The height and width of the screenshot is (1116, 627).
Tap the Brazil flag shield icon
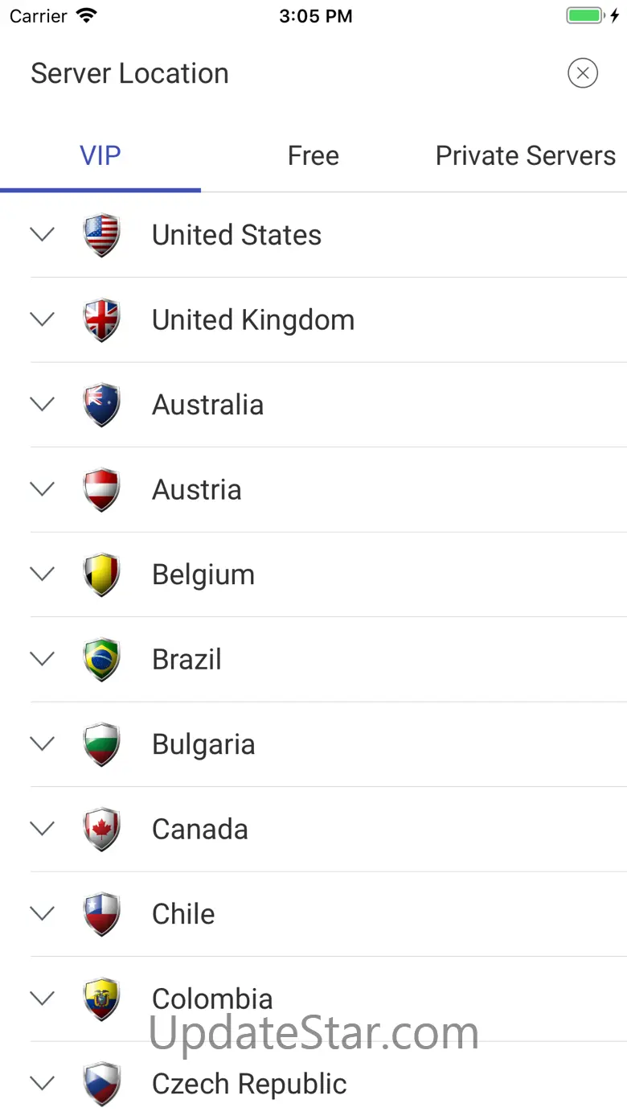[102, 659]
